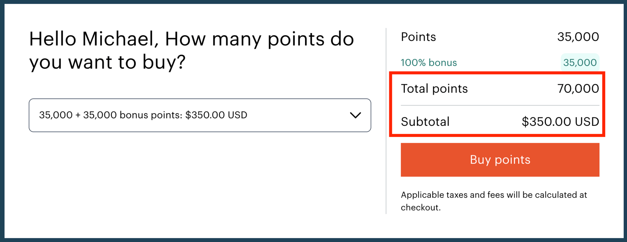Click the Points label in the summary

418,37
